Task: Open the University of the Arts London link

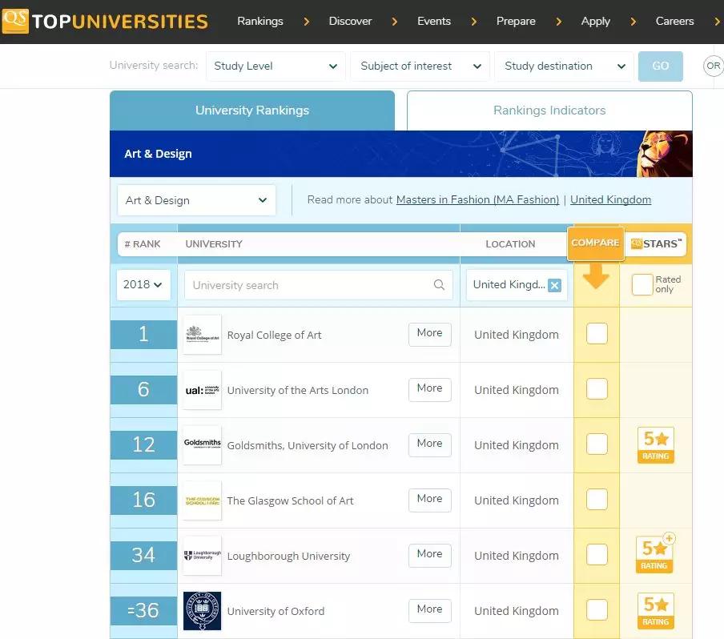Action: (298, 391)
